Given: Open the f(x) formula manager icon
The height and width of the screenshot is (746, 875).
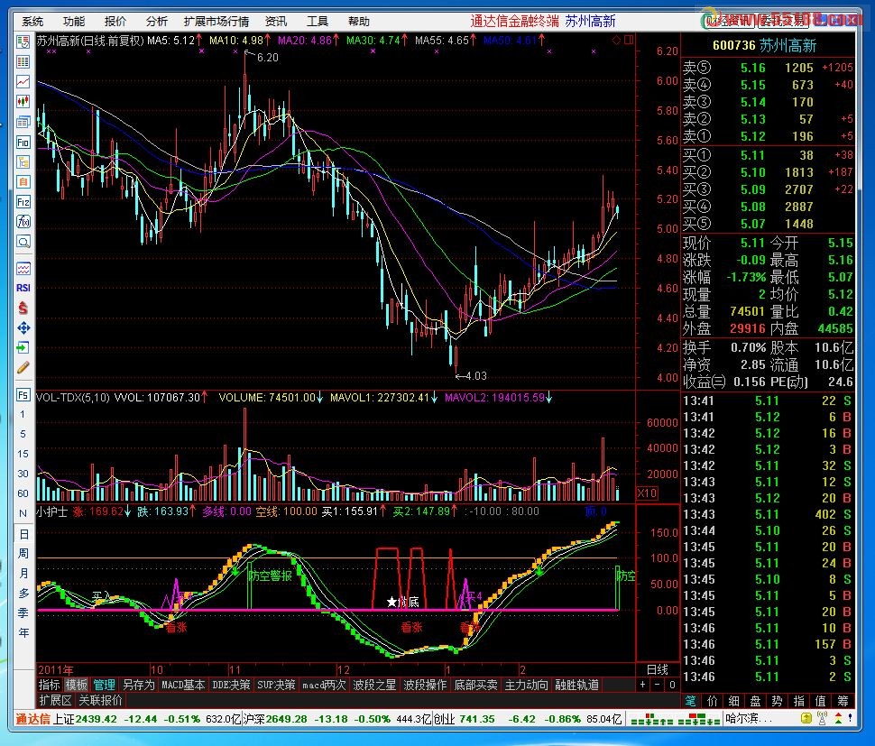Looking at the screenshot, I should point(23,222).
